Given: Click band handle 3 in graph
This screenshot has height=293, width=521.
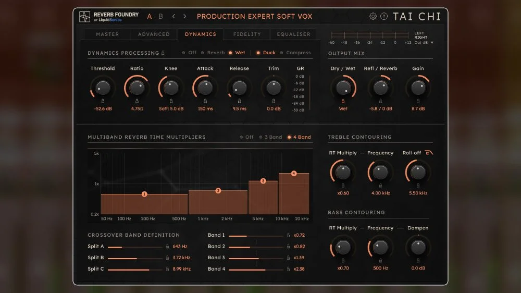Looking at the screenshot, I should [263, 181].
